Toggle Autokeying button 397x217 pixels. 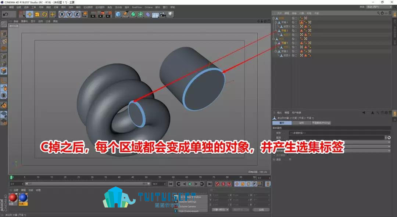(223, 184)
